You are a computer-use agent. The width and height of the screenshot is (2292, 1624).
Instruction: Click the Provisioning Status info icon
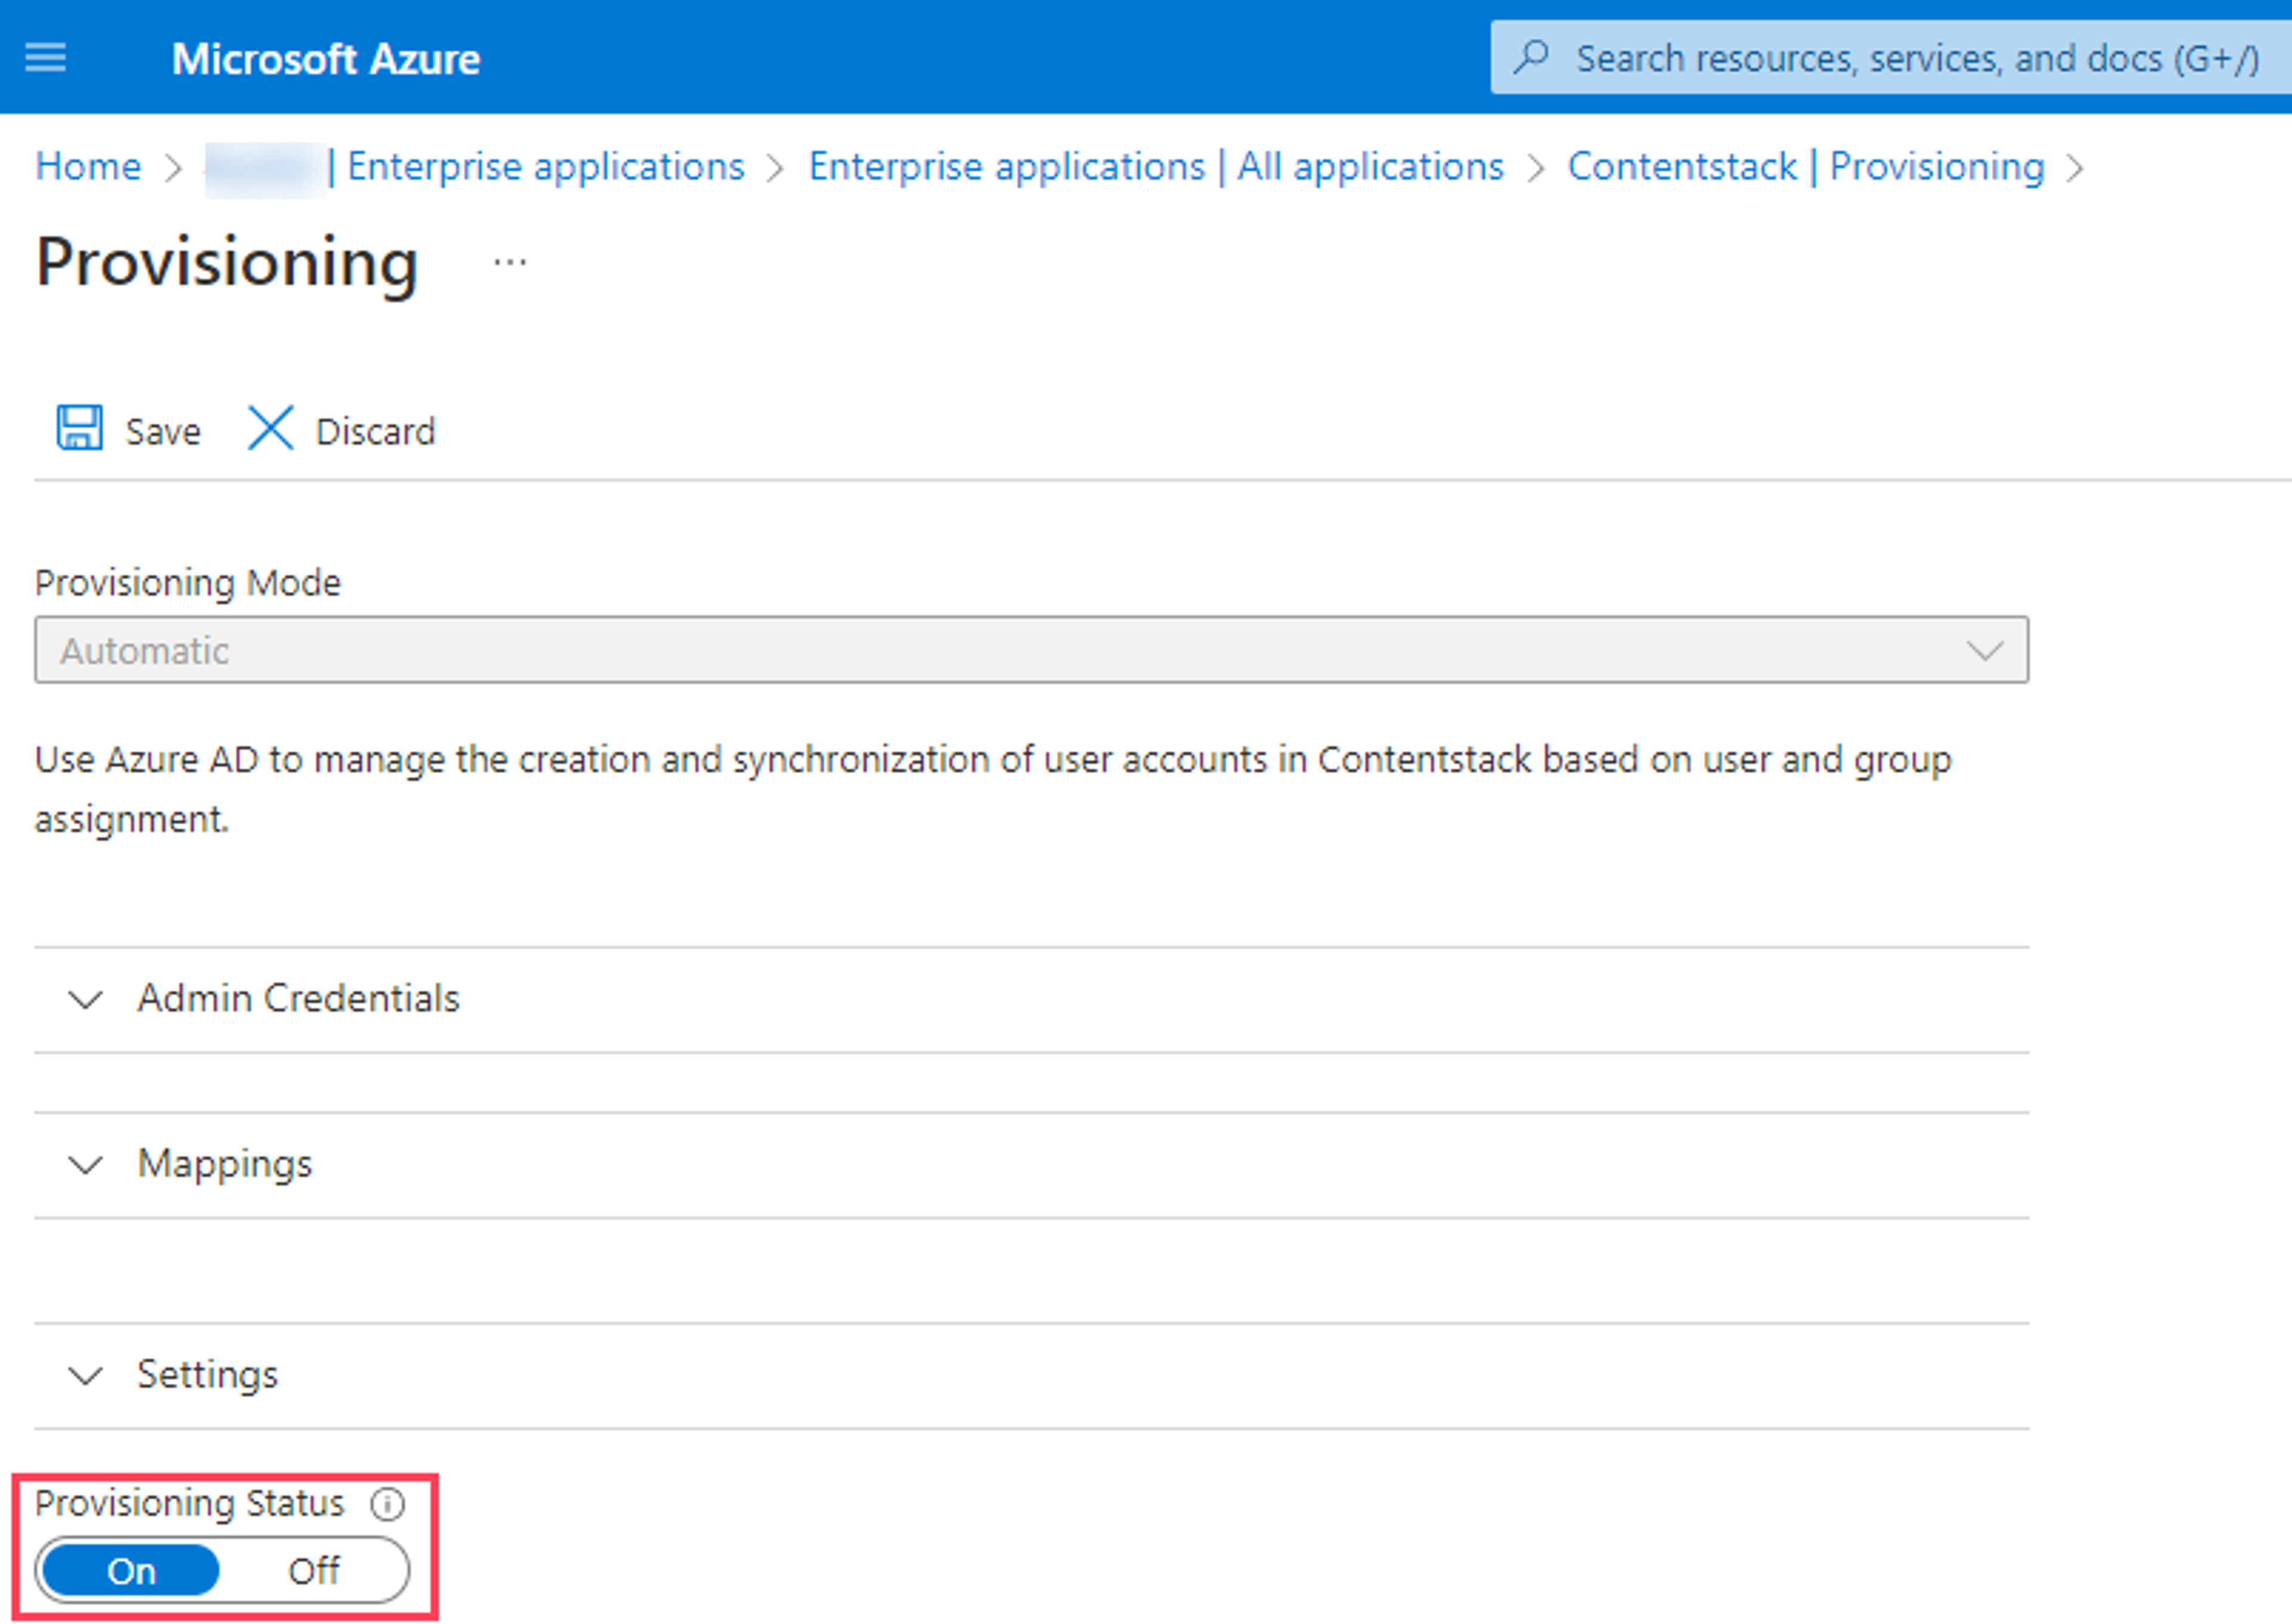click(387, 1504)
